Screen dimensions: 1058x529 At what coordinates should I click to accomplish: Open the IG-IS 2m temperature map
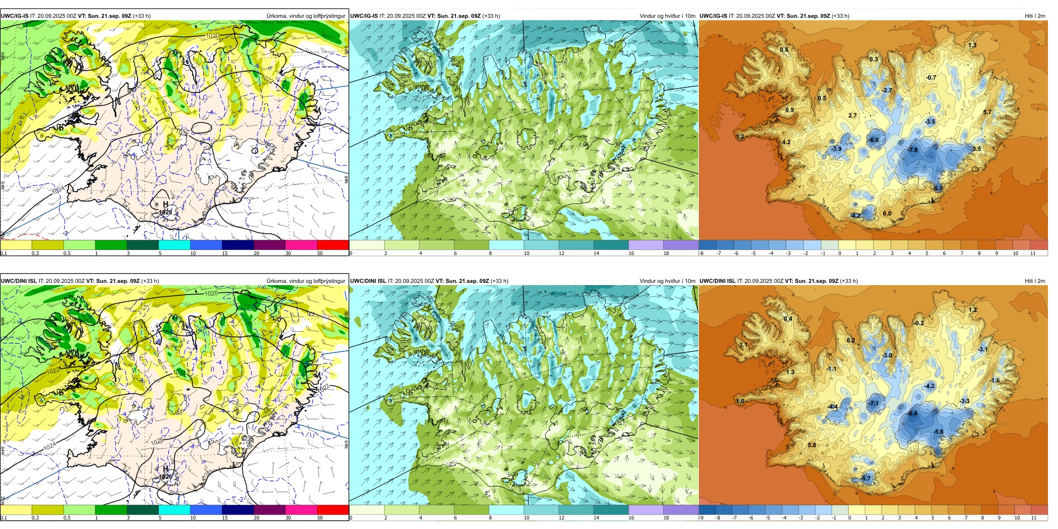873,130
